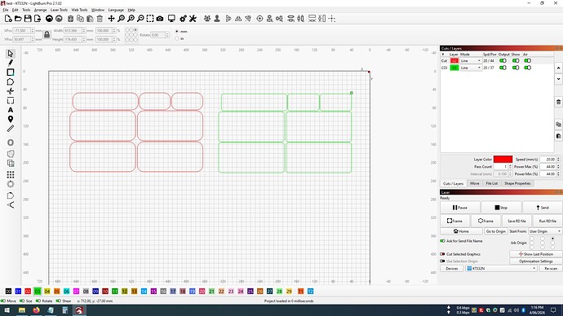Activate the Pan/move view cross-arrows icon
Image resolution: width=563 pixels, height=316 pixels.
111,19
